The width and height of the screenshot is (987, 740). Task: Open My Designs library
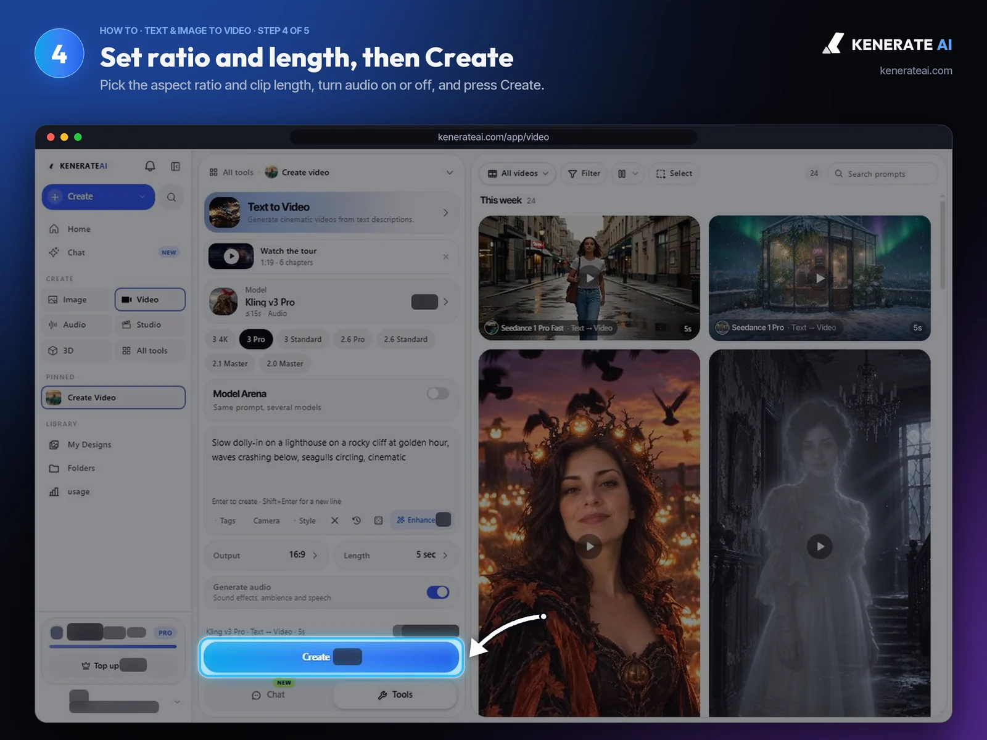tap(114, 445)
